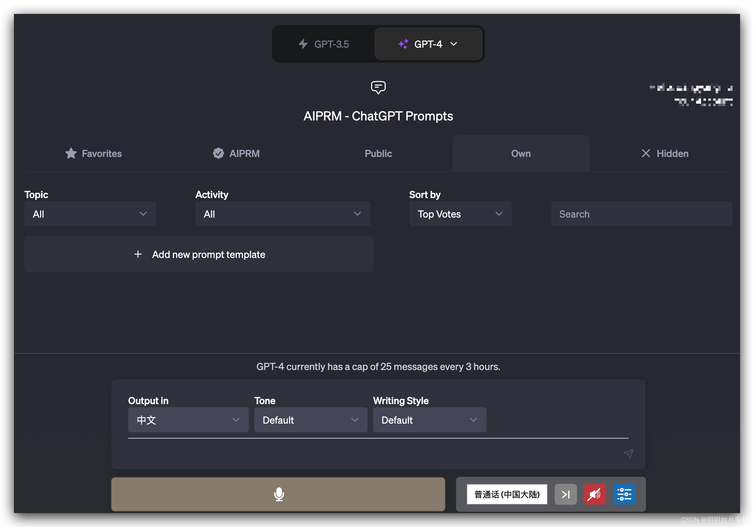The width and height of the screenshot is (754, 527).
Task: Select the GPT-3.5 model button
Action: pos(324,44)
